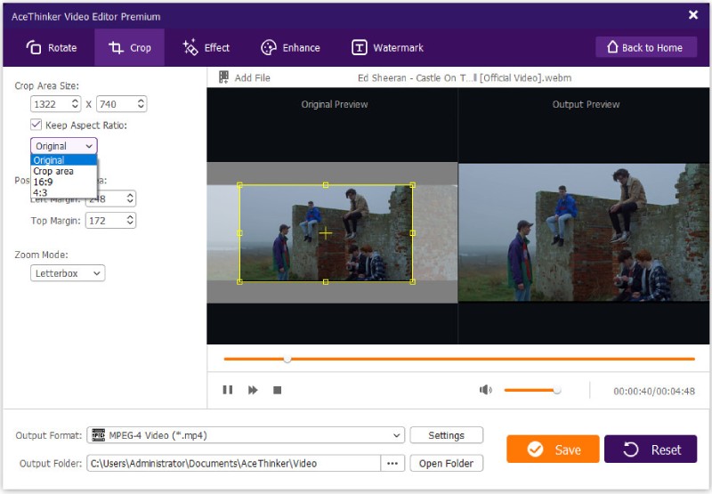Viewport: 712px width, 494px height.
Task: Open the Rotate tab
Action: 51,48
